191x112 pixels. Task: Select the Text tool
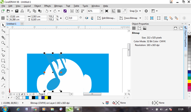(x=3, y=78)
